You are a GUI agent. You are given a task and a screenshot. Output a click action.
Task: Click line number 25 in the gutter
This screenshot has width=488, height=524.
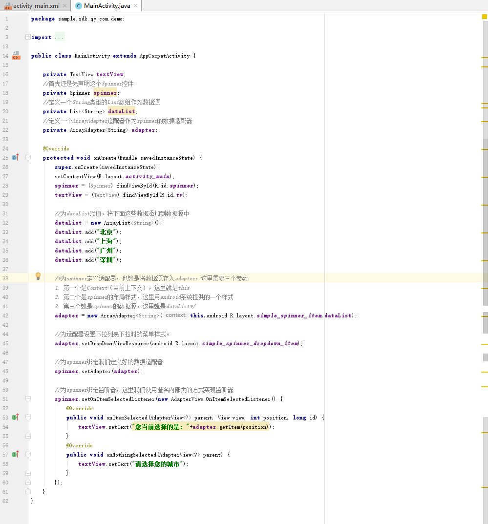pos(5,158)
